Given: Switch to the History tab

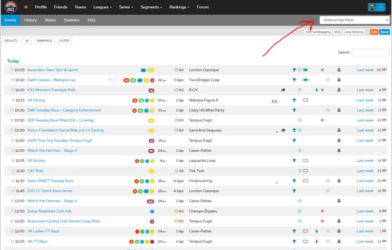Looking at the screenshot, I should 30,20.
